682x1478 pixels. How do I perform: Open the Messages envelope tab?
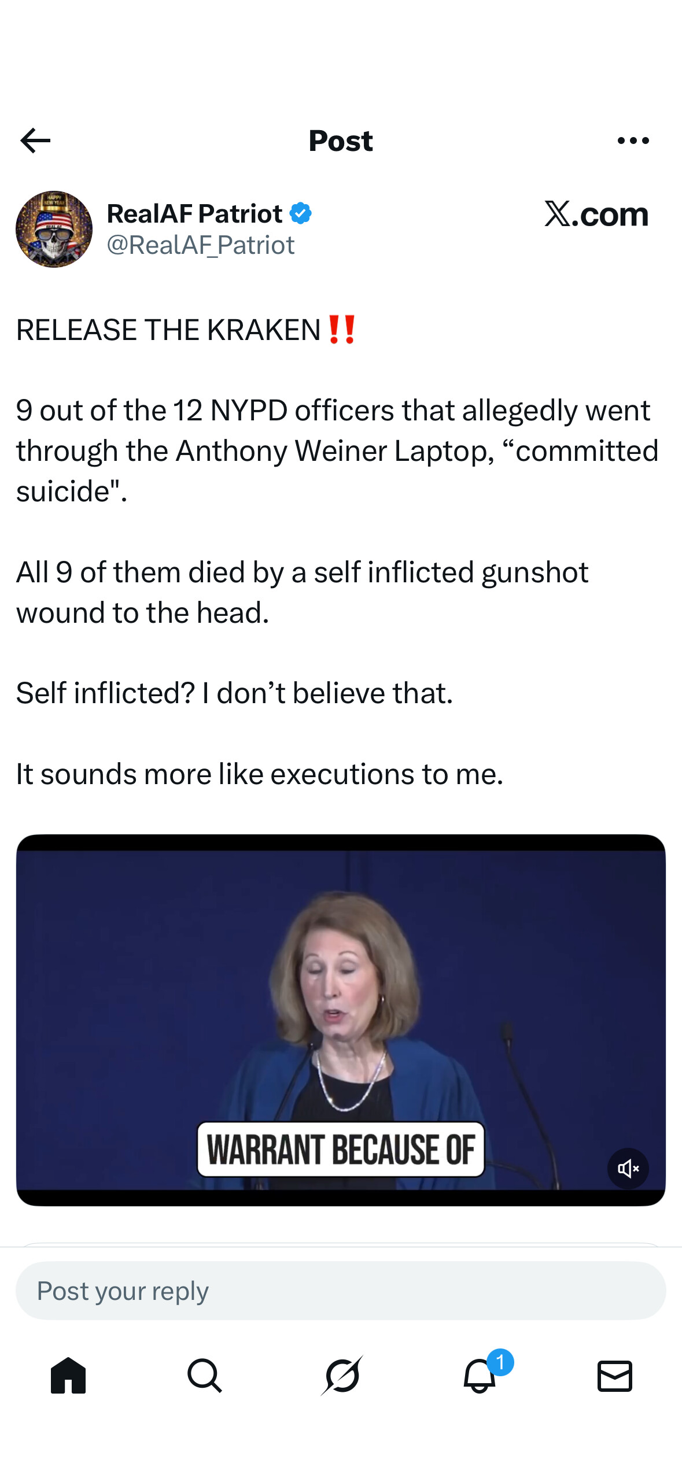[614, 1376]
